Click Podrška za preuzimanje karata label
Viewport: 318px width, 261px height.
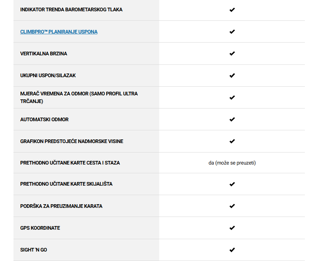[61, 206]
